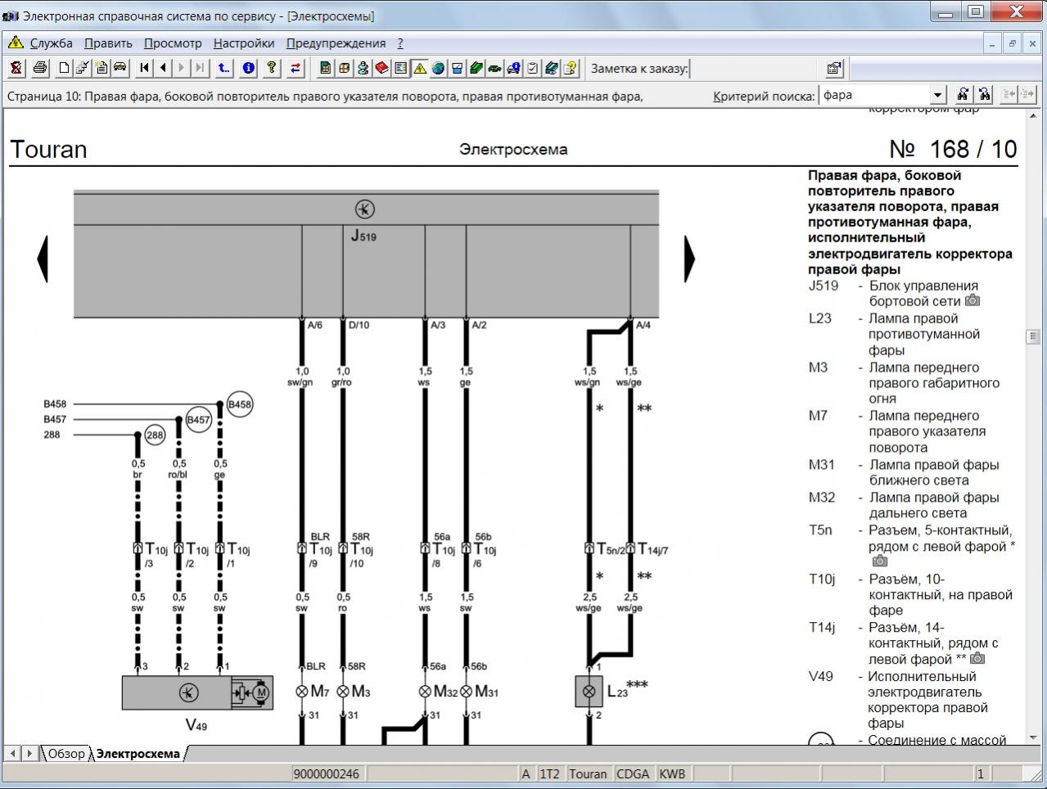Open photo camera icon next to T14j

977,658
